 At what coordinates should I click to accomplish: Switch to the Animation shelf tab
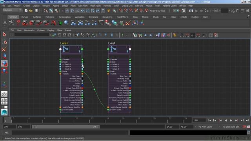[x=80, y=17]
